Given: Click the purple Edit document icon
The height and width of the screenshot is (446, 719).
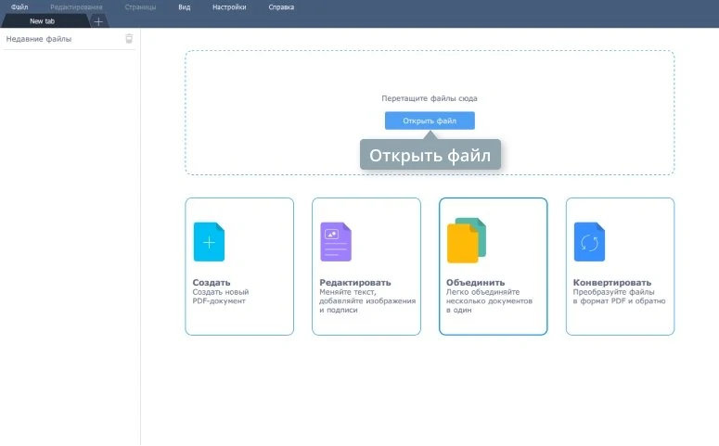Looking at the screenshot, I should coord(336,242).
